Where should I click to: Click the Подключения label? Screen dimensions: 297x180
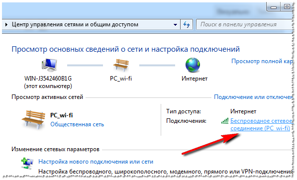tap(186, 121)
